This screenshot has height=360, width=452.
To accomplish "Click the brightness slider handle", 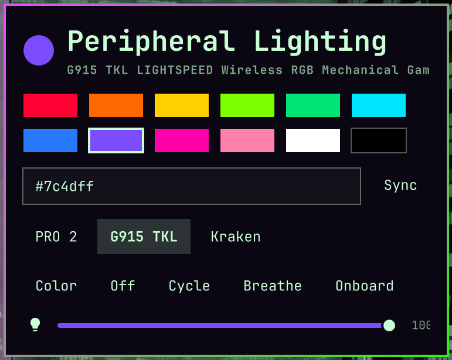I will point(389,325).
